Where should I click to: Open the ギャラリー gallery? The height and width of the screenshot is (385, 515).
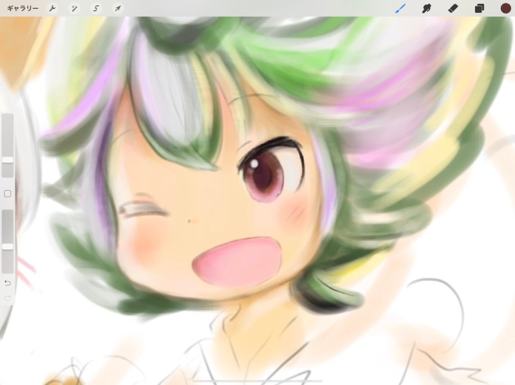(23, 8)
